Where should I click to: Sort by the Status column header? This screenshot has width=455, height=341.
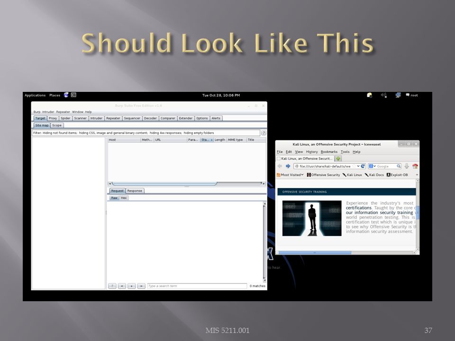tap(207, 140)
